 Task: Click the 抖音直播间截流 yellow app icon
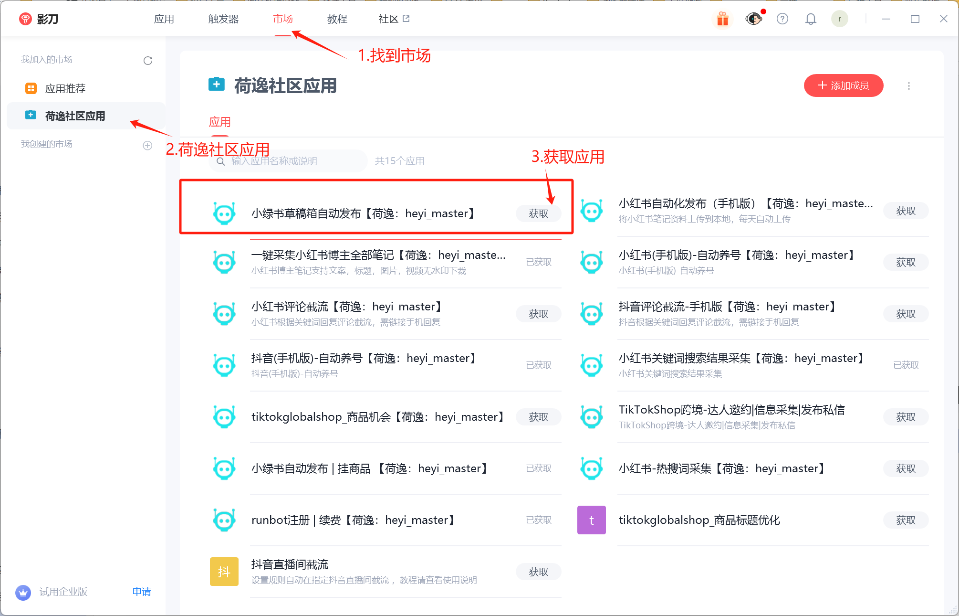click(x=224, y=572)
